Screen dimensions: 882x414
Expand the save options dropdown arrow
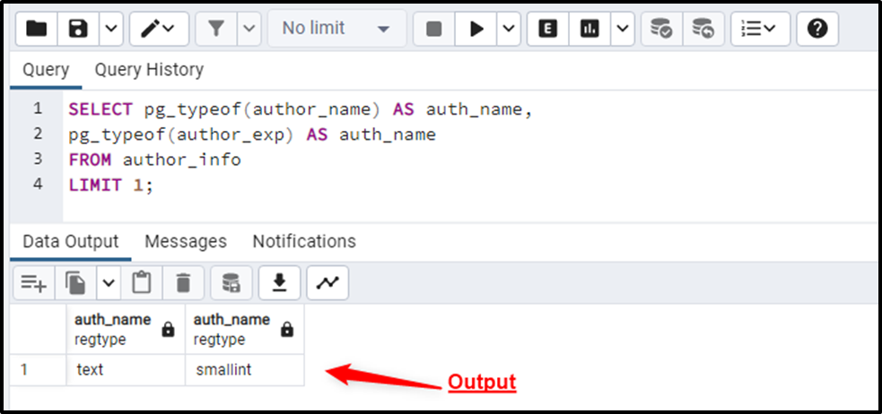point(111,29)
